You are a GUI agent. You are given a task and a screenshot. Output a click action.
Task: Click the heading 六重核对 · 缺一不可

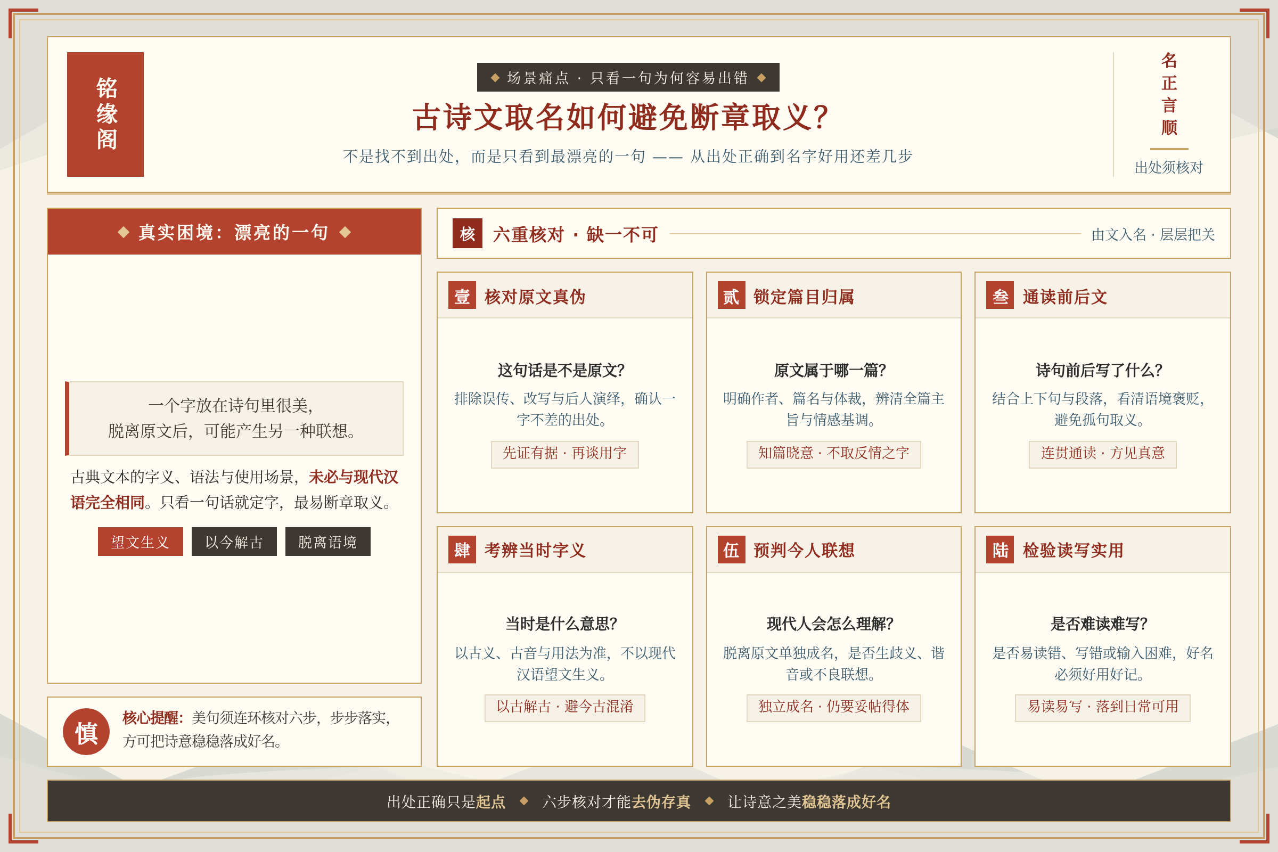pyautogui.click(x=575, y=234)
